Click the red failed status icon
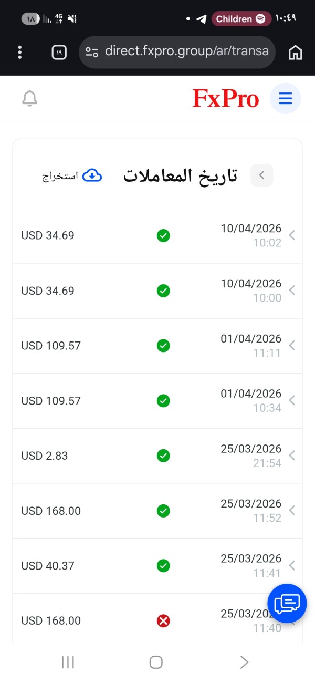315x683 pixels. (163, 621)
